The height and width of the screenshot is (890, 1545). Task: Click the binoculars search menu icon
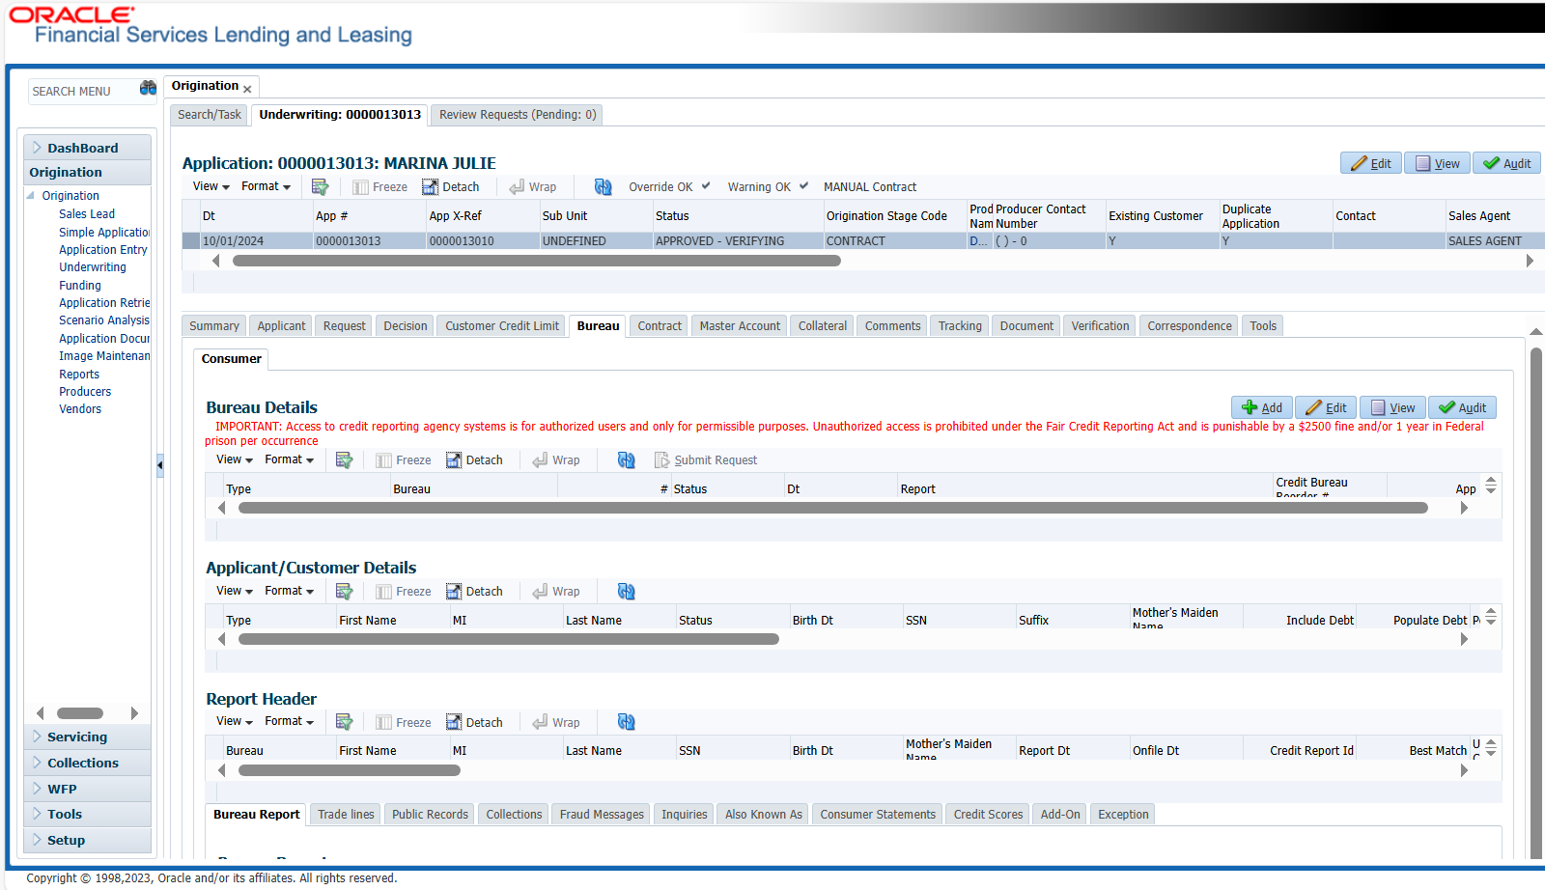tap(148, 89)
